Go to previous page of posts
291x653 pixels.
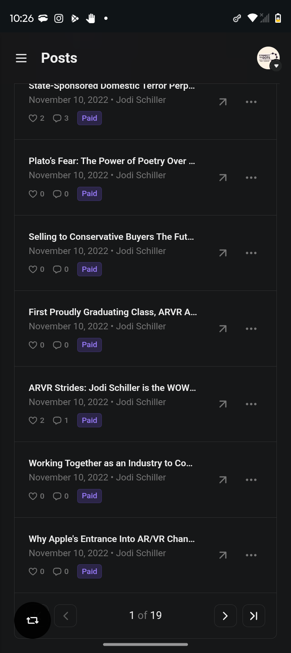coord(65,616)
